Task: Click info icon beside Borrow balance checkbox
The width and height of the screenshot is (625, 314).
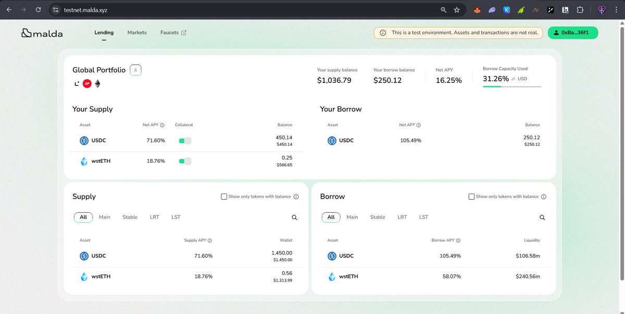Action: coord(544,197)
